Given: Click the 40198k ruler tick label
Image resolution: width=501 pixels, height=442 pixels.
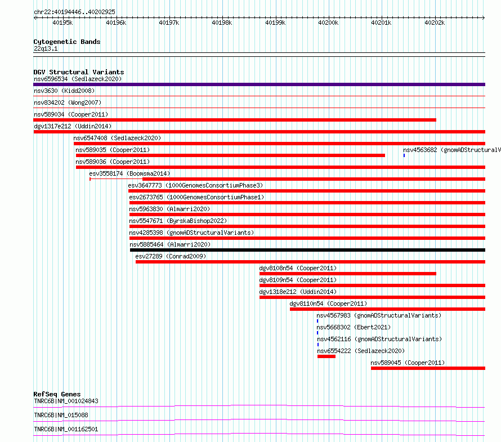Looking at the screenshot, I should click(x=222, y=23).
